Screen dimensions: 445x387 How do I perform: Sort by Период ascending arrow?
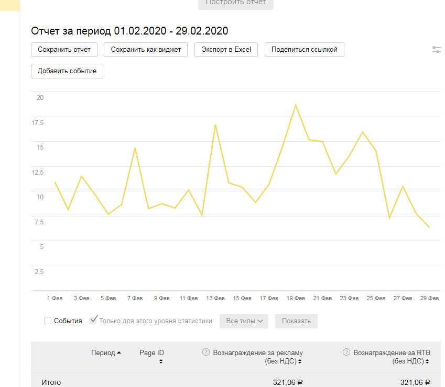tap(119, 353)
